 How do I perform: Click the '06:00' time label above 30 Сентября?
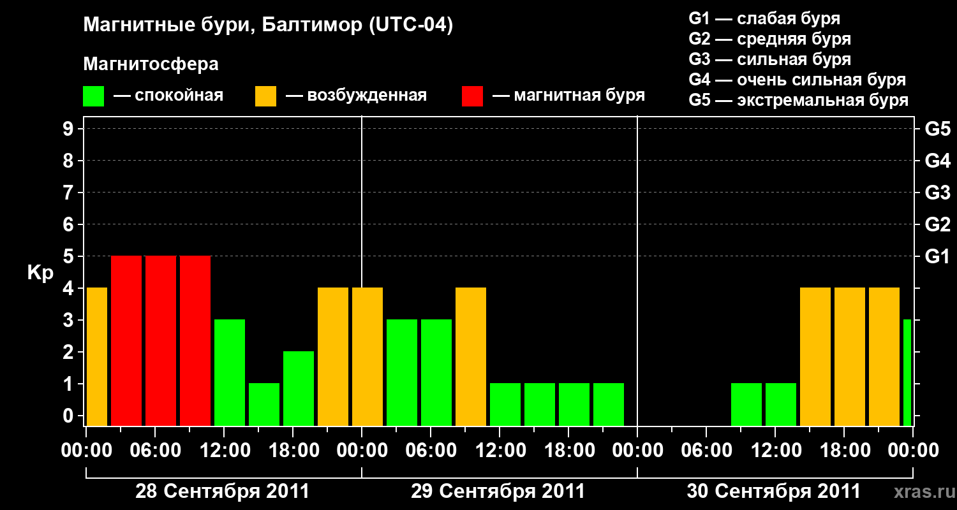coord(706,451)
